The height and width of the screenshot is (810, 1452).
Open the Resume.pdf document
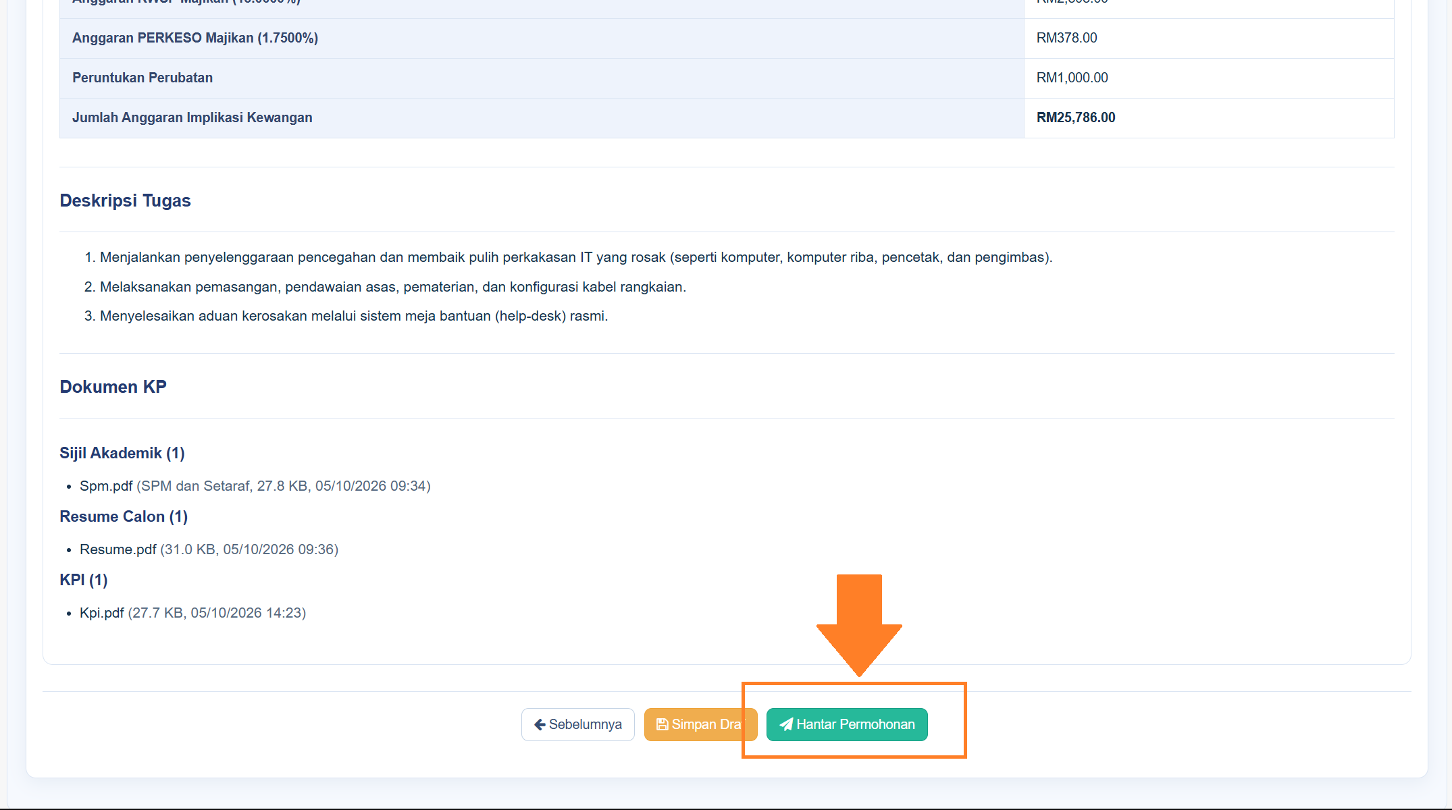coord(118,549)
